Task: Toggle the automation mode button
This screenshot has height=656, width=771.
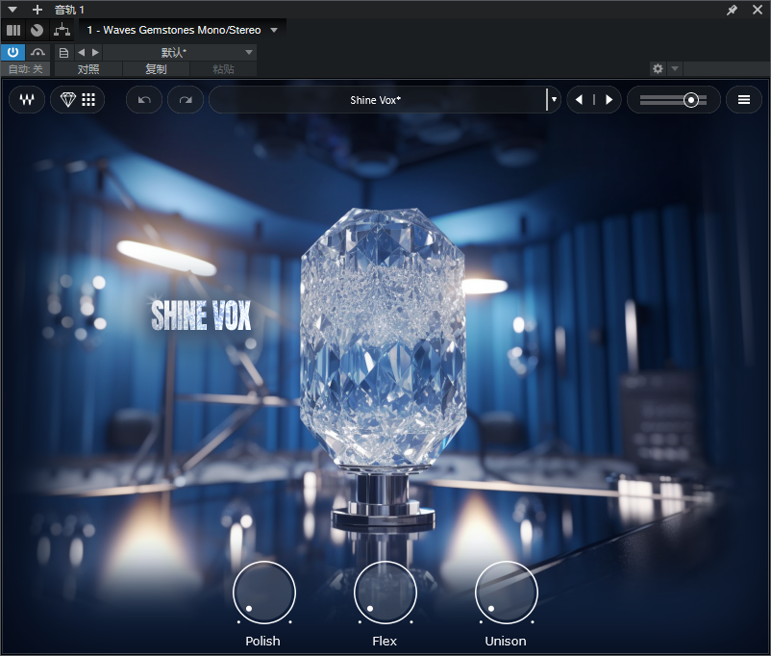Action: click(x=37, y=52)
